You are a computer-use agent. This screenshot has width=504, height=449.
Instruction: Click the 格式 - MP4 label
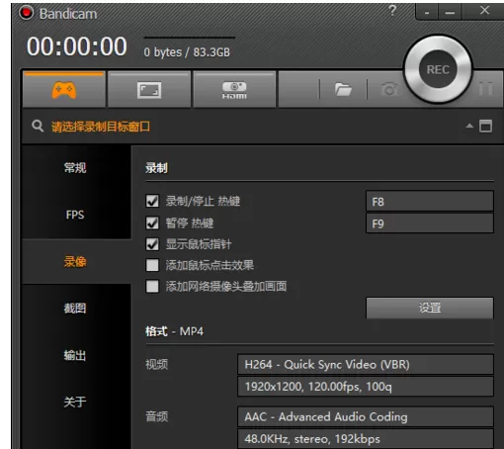(x=174, y=331)
